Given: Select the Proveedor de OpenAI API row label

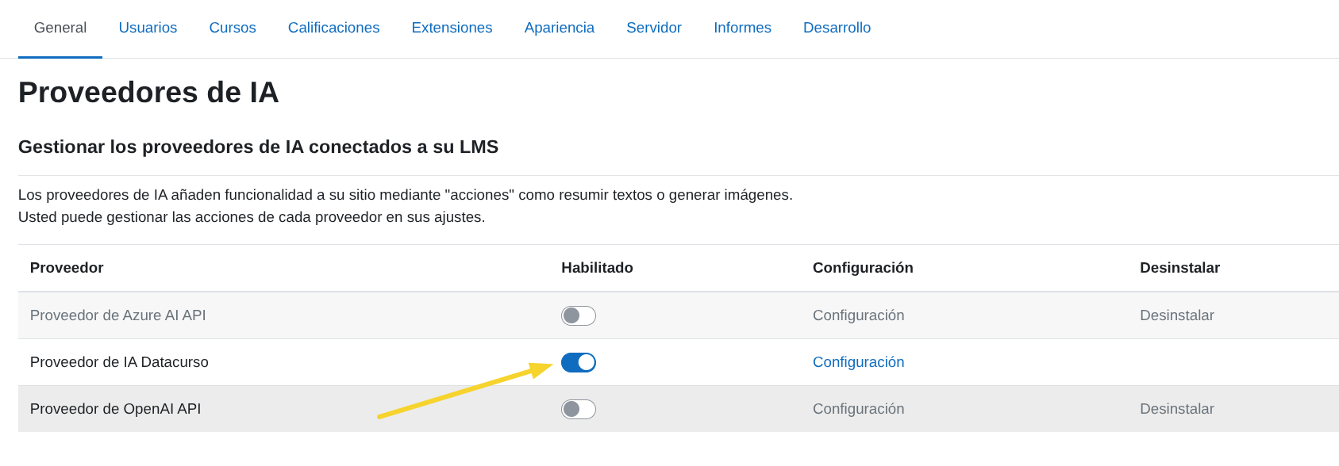Looking at the screenshot, I should tap(116, 409).
